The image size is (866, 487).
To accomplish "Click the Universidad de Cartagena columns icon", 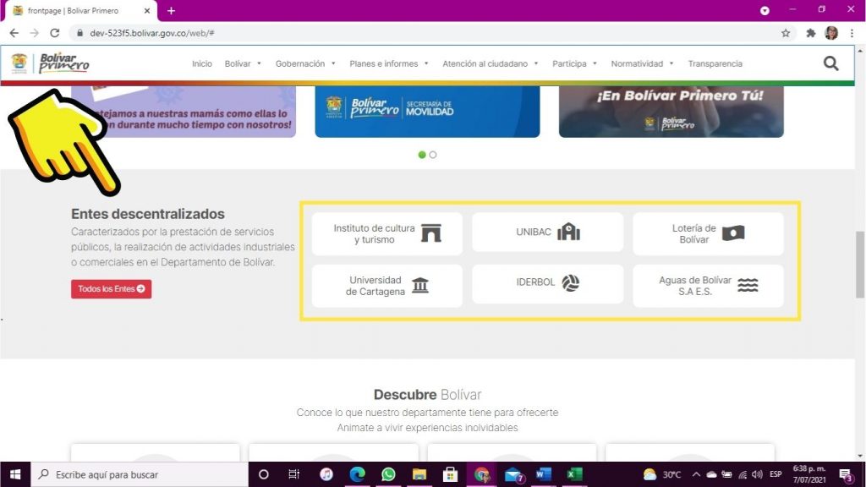I will click(x=420, y=285).
